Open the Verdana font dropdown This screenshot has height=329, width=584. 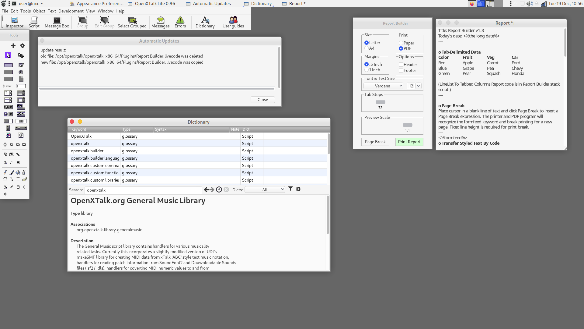click(x=383, y=86)
